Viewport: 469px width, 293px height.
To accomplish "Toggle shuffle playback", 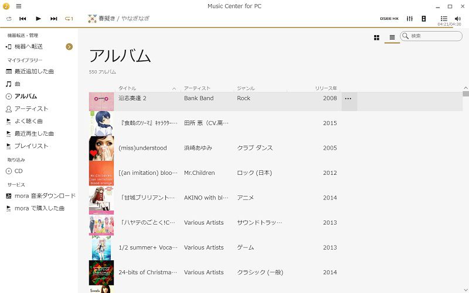I will click(x=9, y=19).
